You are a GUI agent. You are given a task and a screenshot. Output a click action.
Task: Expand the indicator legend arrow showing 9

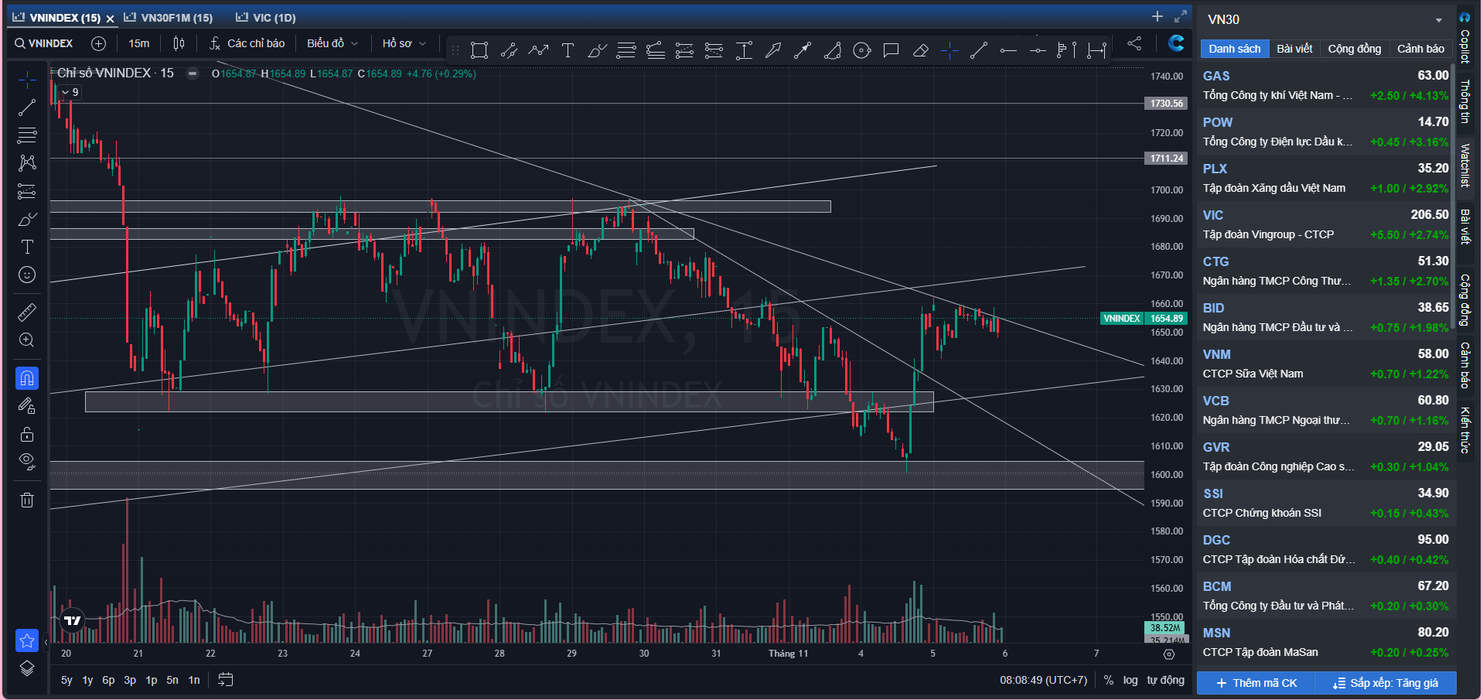70,92
